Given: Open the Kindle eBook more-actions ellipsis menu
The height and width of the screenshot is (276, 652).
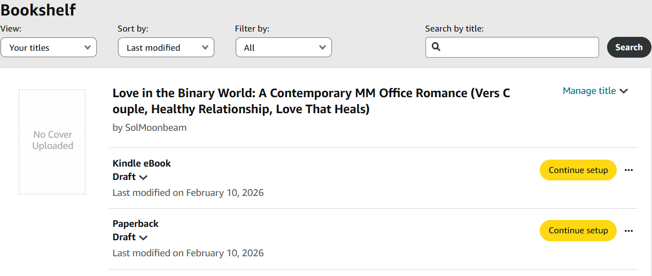Looking at the screenshot, I should tap(628, 170).
